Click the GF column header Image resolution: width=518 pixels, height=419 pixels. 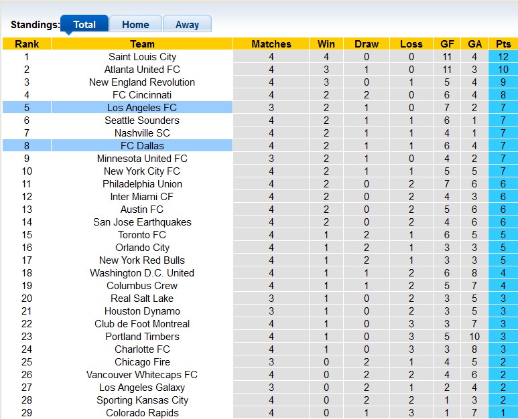pyautogui.click(x=447, y=44)
